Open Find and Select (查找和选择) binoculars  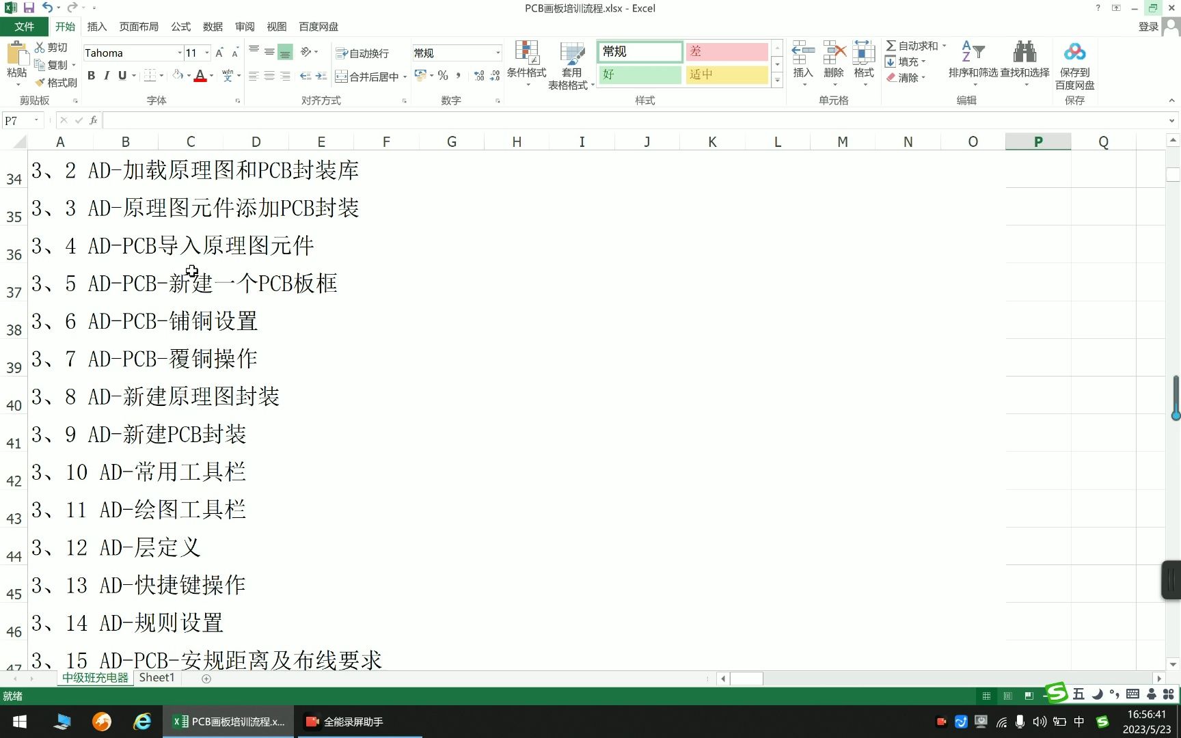[1024, 64]
